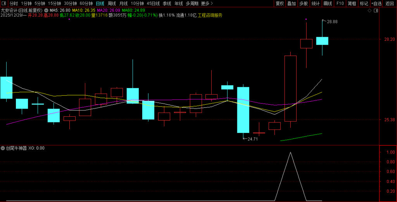Click the 叠加 overlay button
397x202 pixels.
pos(292,3)
